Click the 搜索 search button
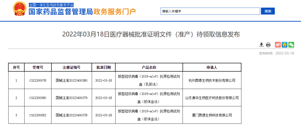301x128 pixels. pos(268,11)
